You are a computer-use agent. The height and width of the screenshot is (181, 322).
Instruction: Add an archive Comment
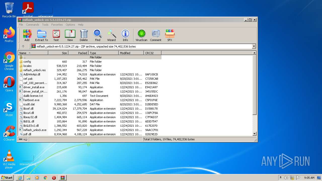pyautogui.click(x=156, y=35)
